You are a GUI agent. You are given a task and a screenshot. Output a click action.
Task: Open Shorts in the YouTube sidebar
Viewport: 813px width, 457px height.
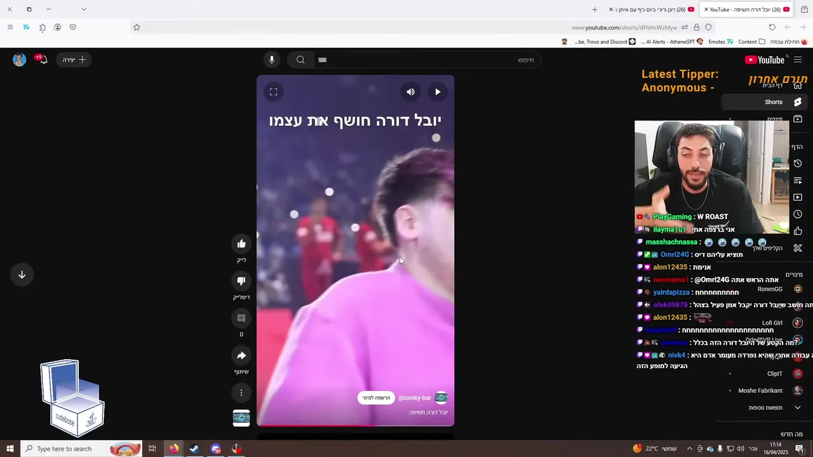click(765, 102)
